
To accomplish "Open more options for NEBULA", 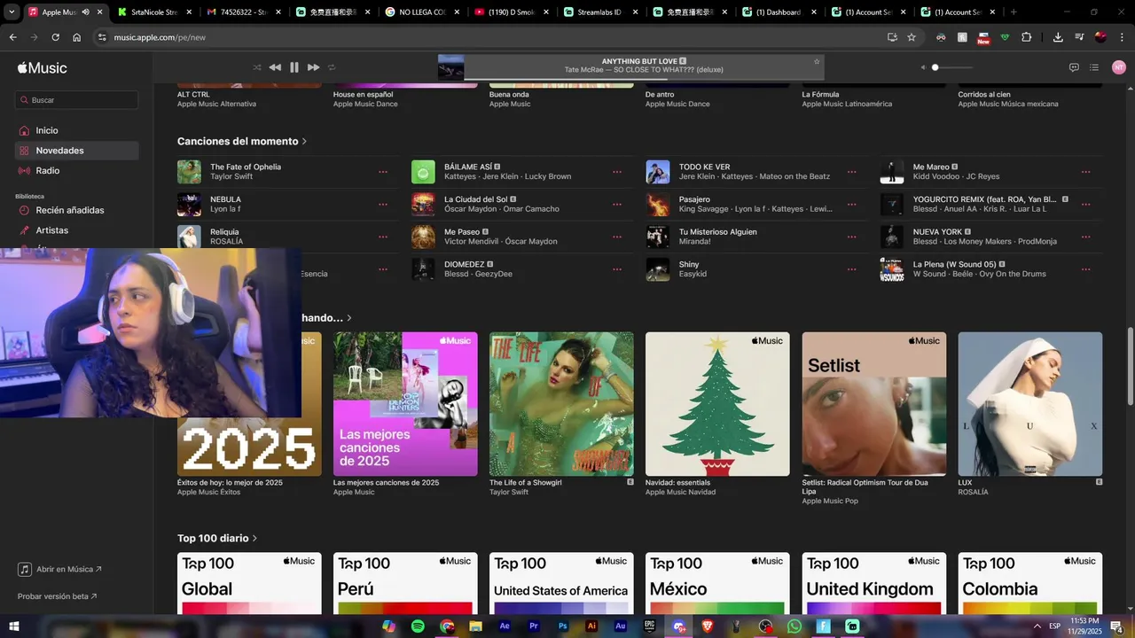I will pyautogui.click(x=383, y=205).
